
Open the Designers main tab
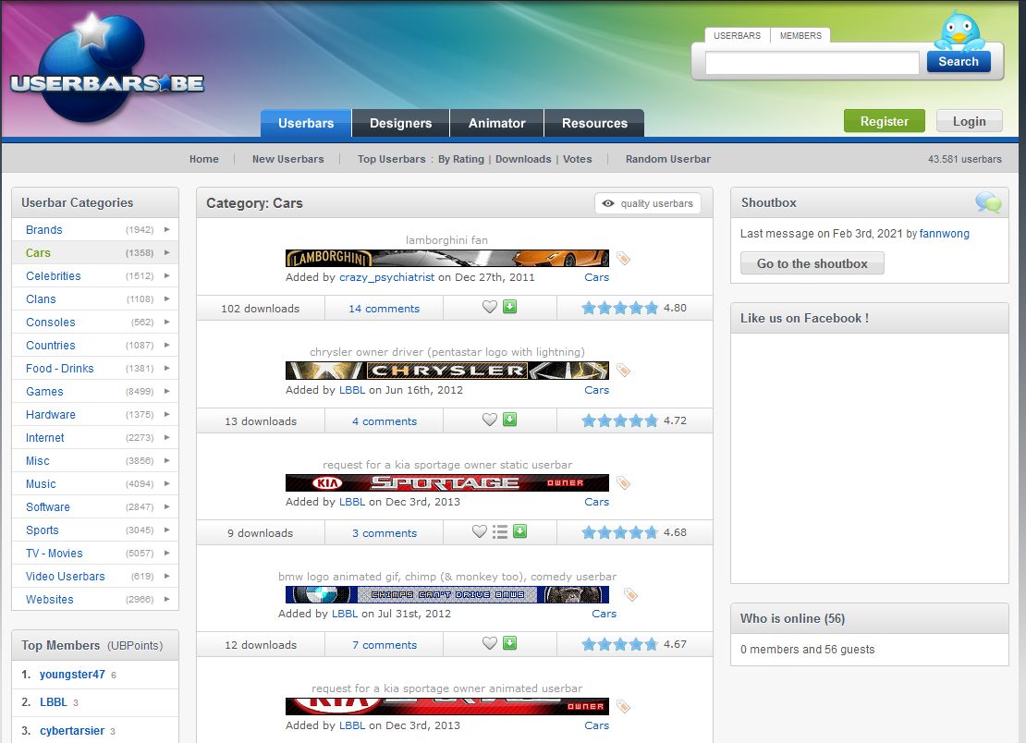[400, 123]
